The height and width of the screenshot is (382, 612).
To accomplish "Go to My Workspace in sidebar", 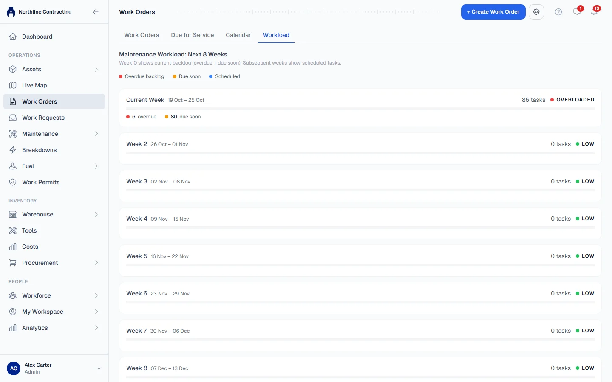I will tap(54, 312).
